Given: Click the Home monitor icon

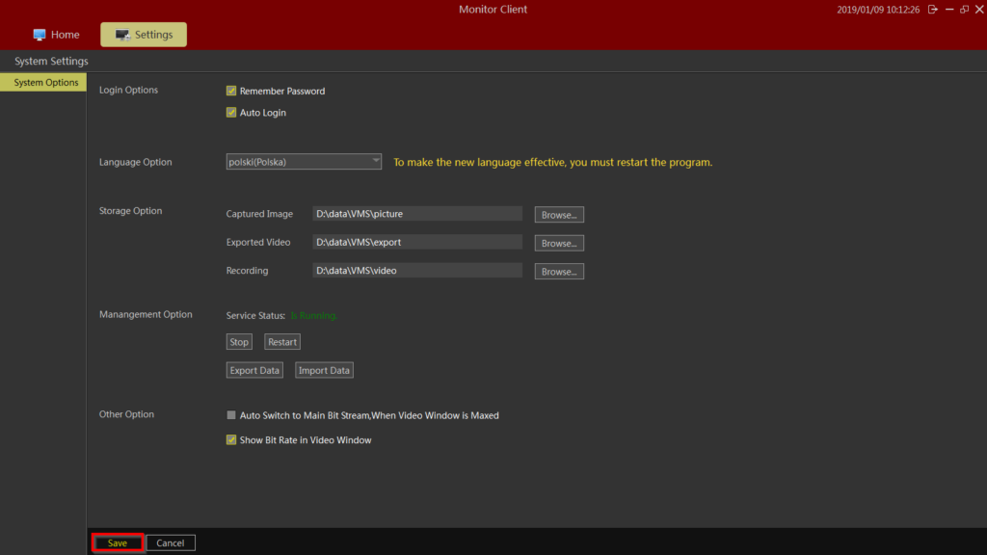Looking at the screenshot, I should point(40,35).
